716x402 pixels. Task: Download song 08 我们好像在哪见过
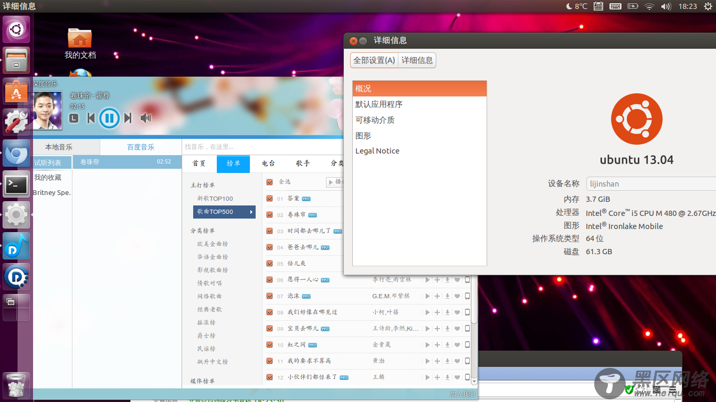(x=447, y=312)
